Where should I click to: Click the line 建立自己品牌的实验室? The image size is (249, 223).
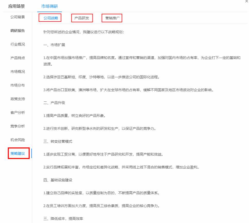tap(102, 193)
